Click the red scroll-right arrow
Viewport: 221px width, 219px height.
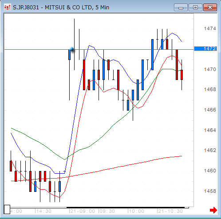(x=213, y=210)
